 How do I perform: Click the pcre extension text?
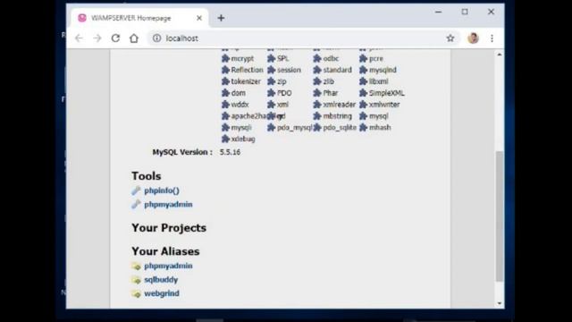[376, 58]
